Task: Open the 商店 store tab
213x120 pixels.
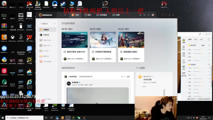Action: [88, 15]
